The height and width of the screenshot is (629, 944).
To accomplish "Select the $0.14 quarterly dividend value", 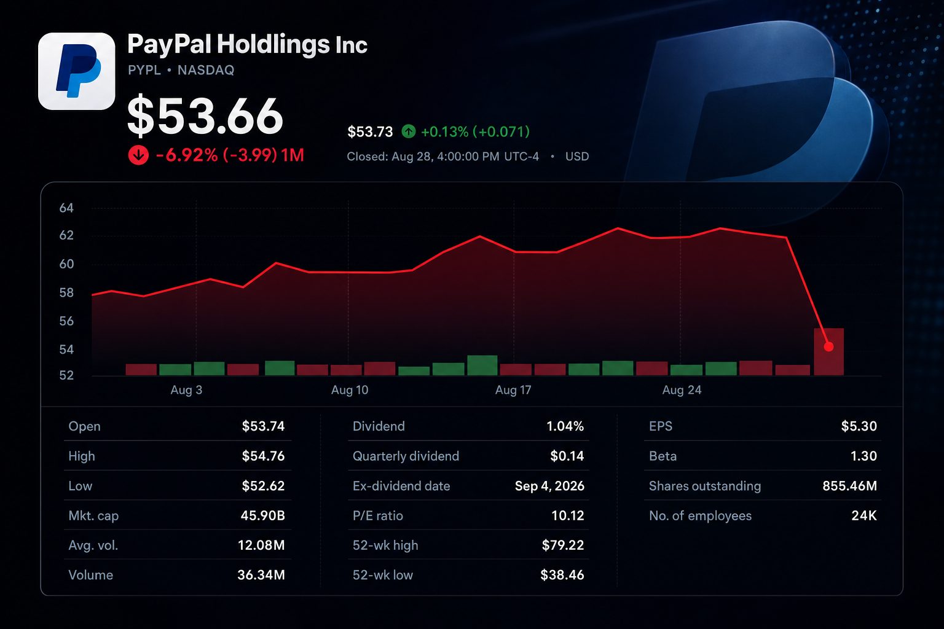I will (x=567, y=456).
